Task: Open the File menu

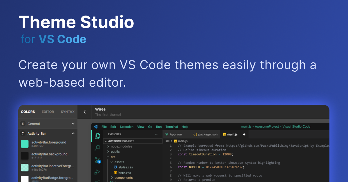Action: tap(104, 127)
